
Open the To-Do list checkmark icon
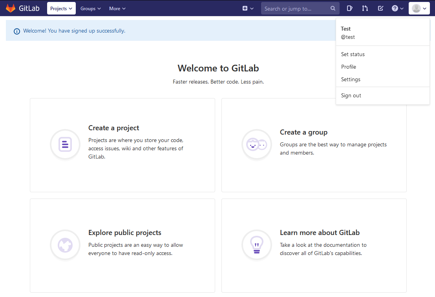380,8
